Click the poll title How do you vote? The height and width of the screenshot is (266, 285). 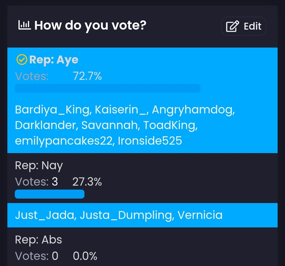coord(90,25)
